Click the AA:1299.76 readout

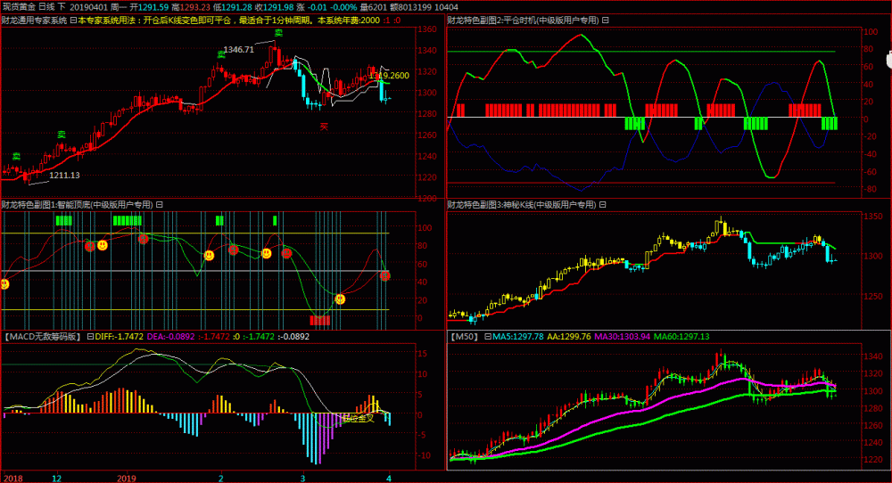click(x=569, y=336)
